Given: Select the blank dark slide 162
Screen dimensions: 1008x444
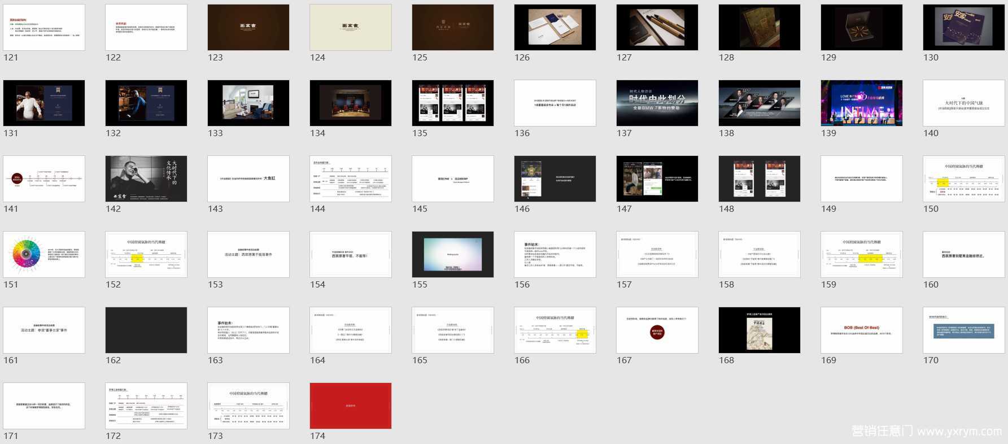Looking at the screenshot, I should tap(146, 330).
